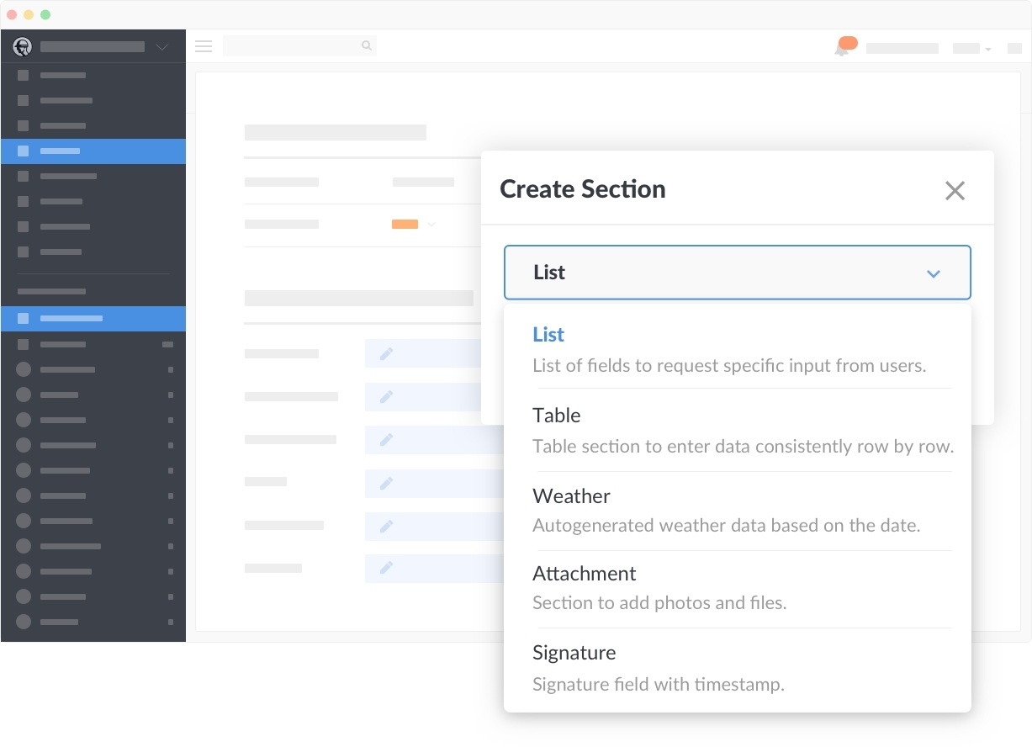The image size is (1032, 747).
Task: Select the second highlighted sidebar menu item
Action: [93, 319]
